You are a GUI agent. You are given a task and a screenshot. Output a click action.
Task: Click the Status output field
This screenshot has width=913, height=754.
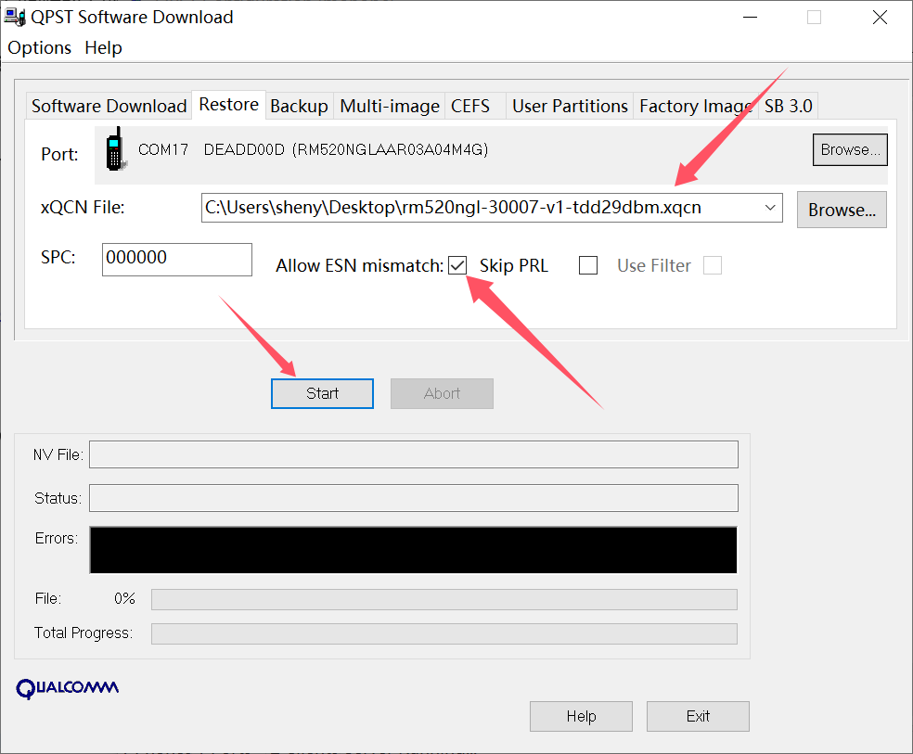coord(414,498)
